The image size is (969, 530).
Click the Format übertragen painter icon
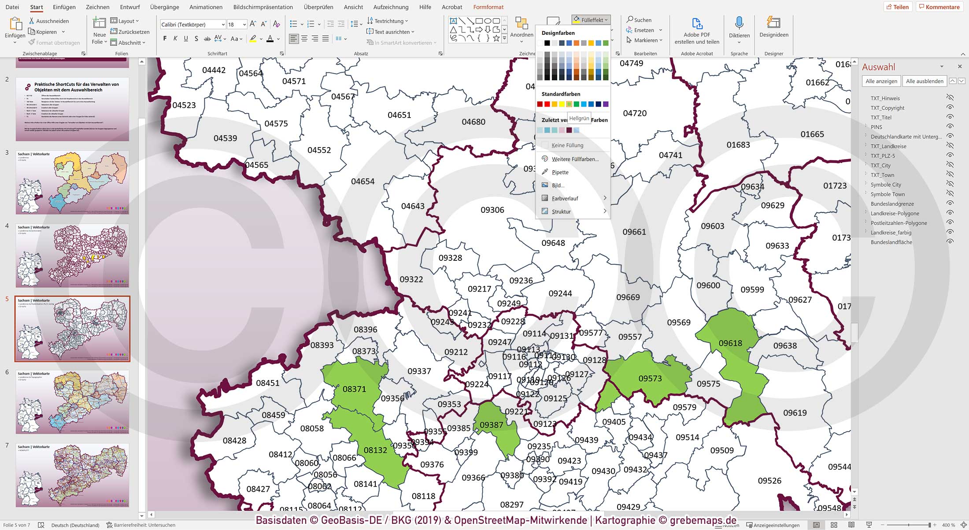pos(32,42)
